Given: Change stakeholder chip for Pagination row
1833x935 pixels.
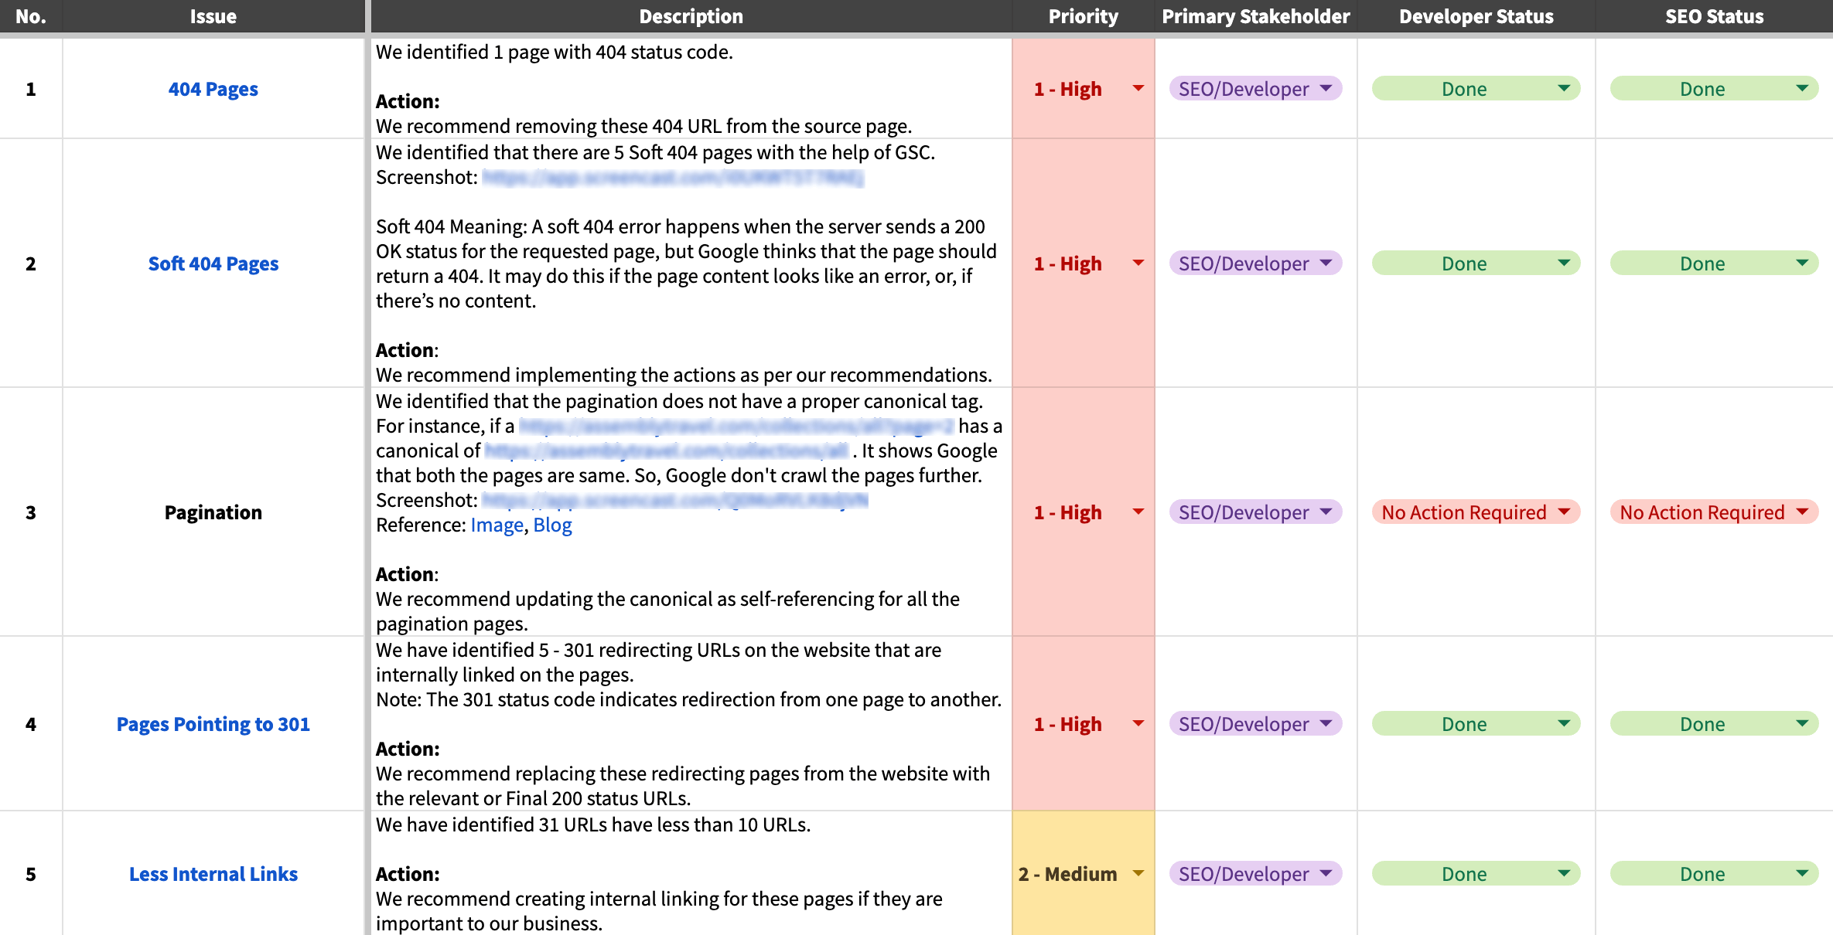Looking at the screenshot, I should (x=1255, y=512).
